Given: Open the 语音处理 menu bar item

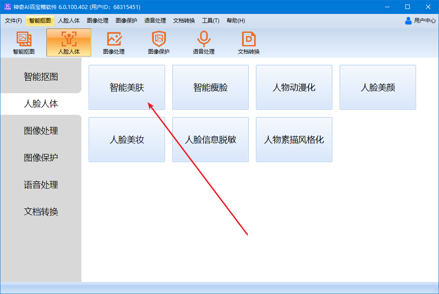Looking at the screenshot, I should point(155,21).
